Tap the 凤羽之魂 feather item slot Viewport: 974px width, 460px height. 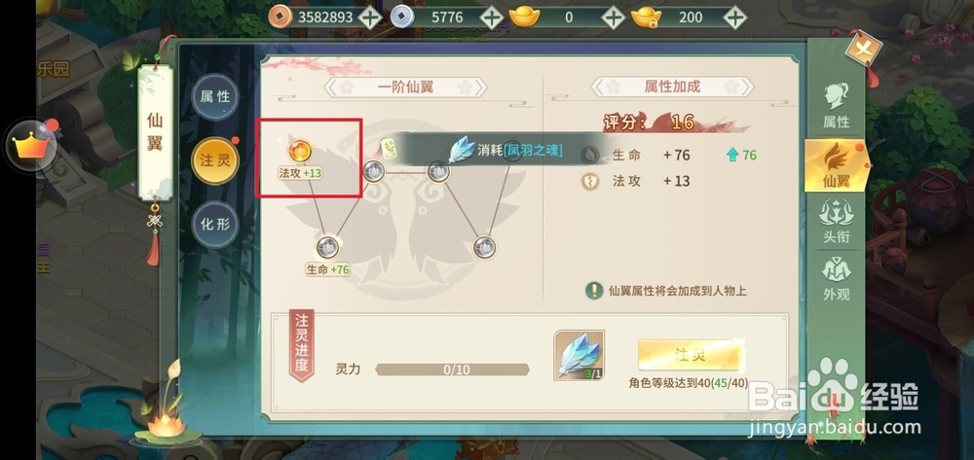pos(579,355)
